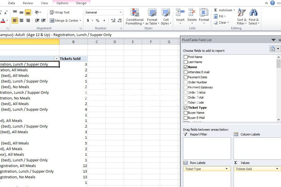Viewport: 281px width, 187px height.
Task: Click the Insert cells icon
Action: (x=180, y=13)
